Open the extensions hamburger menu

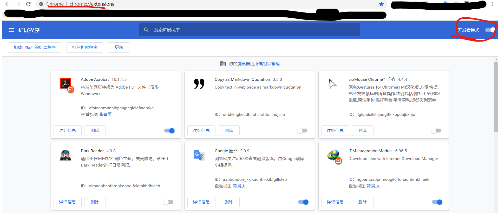click(11, 30)
